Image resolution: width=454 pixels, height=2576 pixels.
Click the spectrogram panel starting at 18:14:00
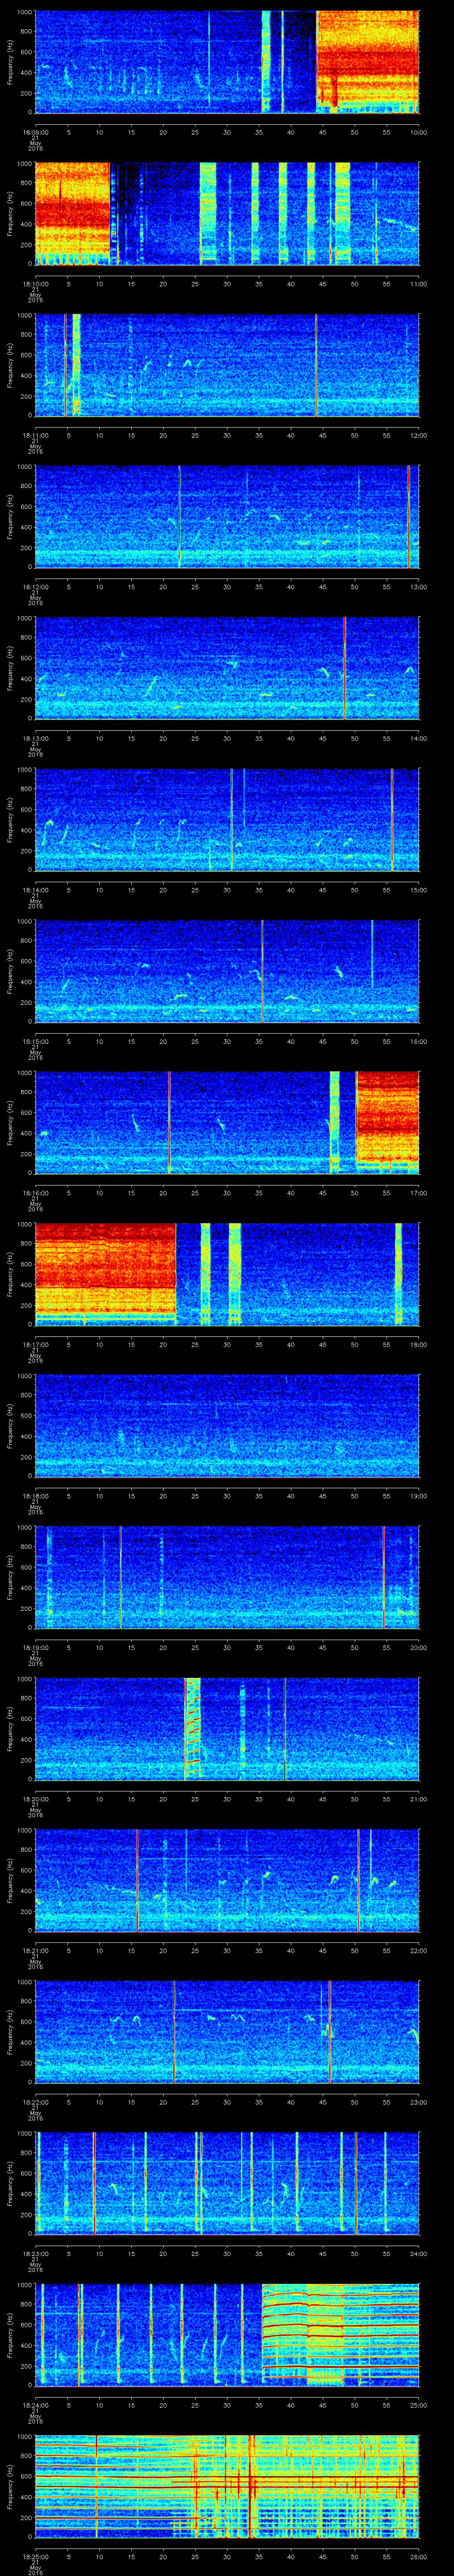(x=227, y=820)
